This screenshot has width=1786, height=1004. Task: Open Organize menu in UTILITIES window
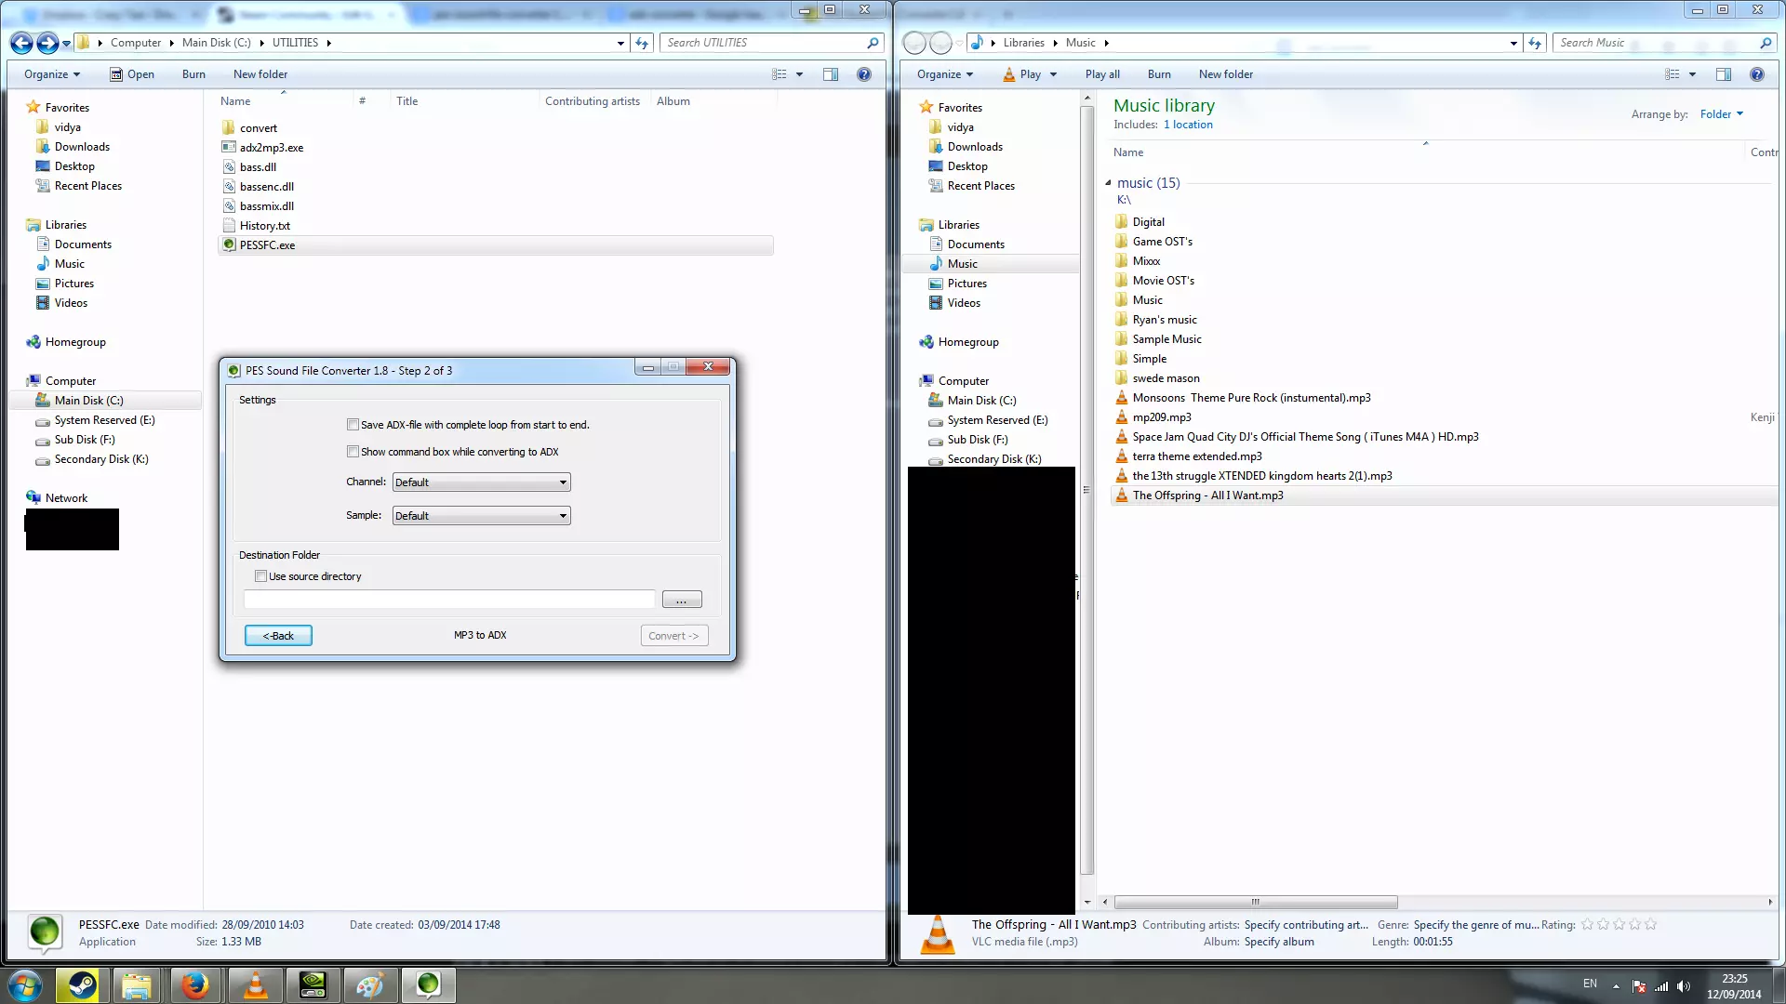pos(52,74)
